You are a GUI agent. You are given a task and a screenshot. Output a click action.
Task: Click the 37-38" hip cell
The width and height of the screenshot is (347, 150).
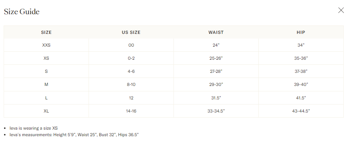point(301,71)
